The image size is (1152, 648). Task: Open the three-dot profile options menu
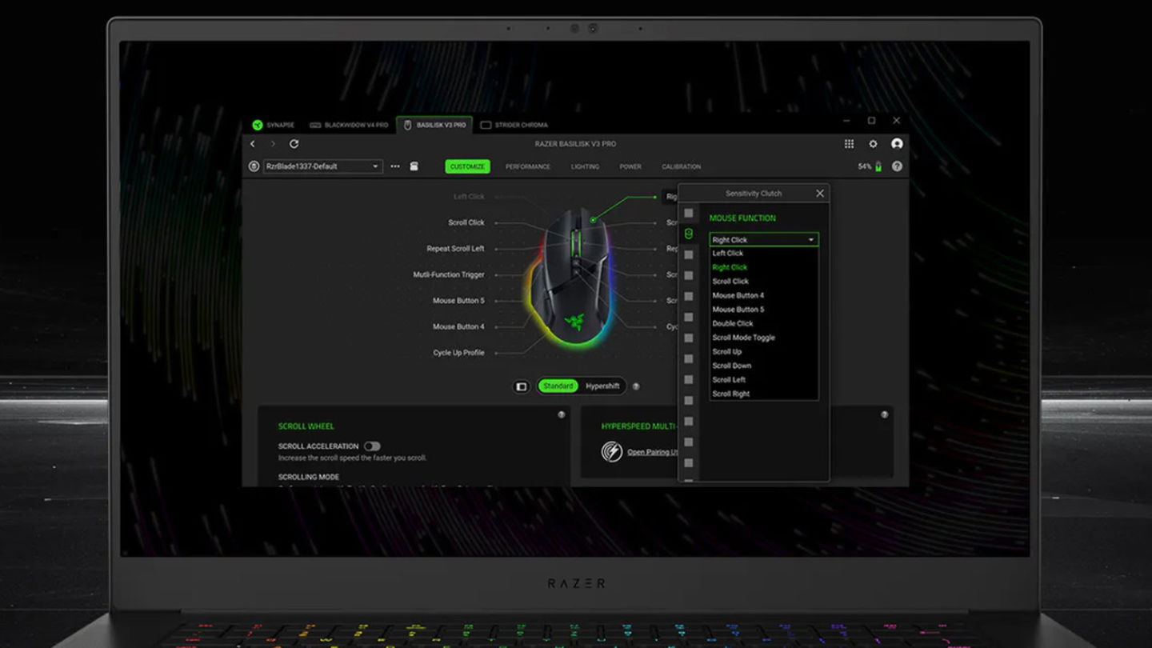click(395, 166)
